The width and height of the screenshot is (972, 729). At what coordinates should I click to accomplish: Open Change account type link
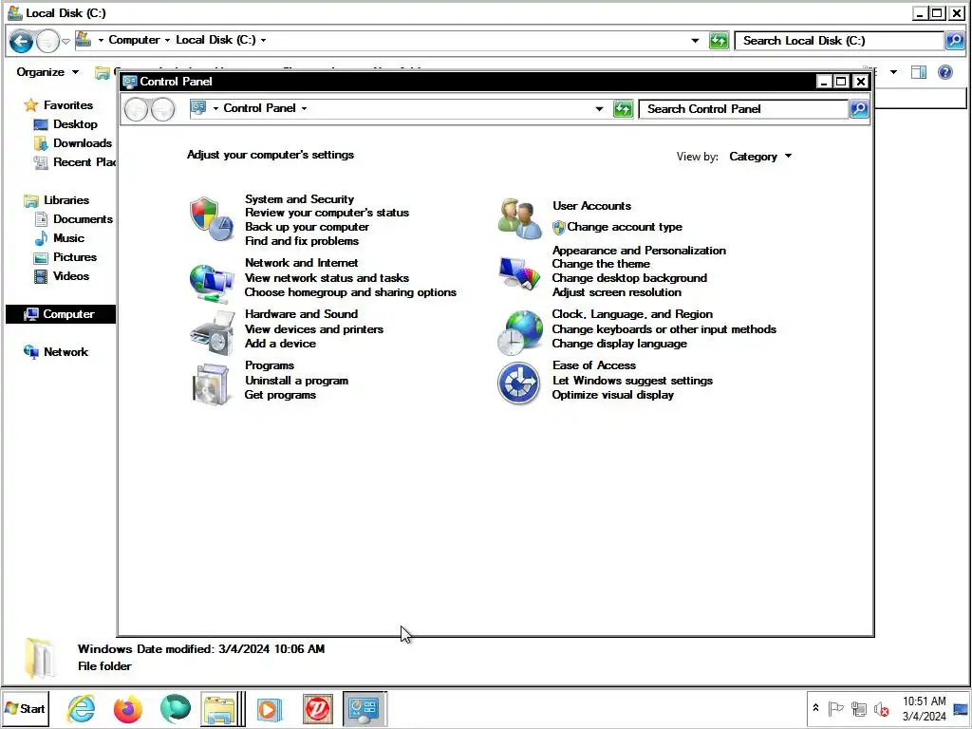pos(625,227)
